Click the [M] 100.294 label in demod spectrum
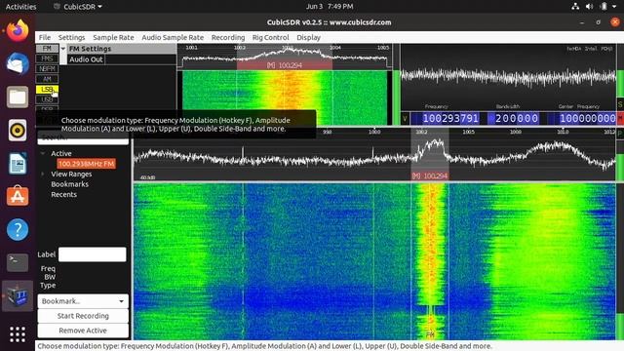 tap(285, 65)
